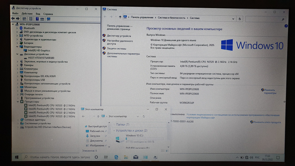
Task: Expand the Bluetooth node
Action: [x=17, y=28]
